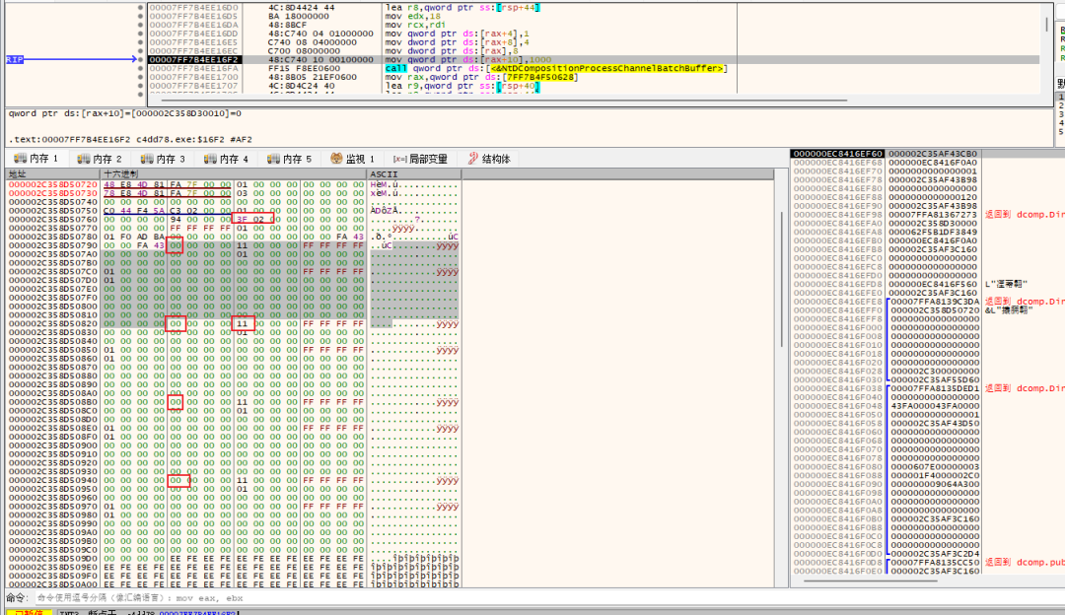1065x615 pixels.
Task: Select disassembly row 00007FF7B4EE1700 mov rax
Action: coord(593,78)
